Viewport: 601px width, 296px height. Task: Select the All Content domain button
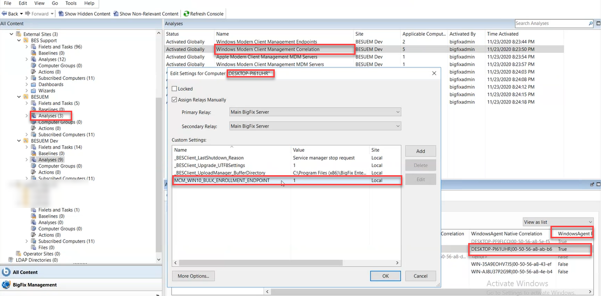[x=80, y=272]
